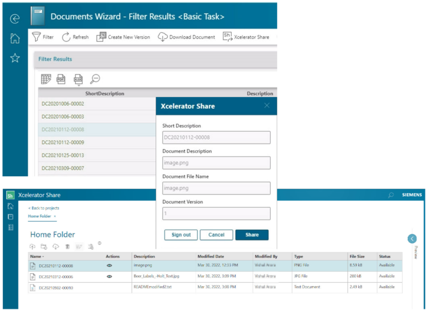Click the rename edit icon
Viewport: 426px width, 310px height.
79,246
